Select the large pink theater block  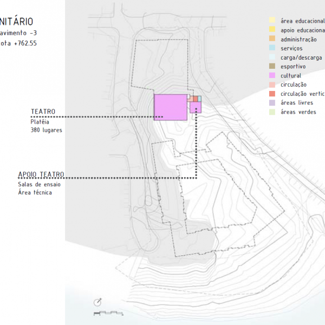tap(171, 106)
